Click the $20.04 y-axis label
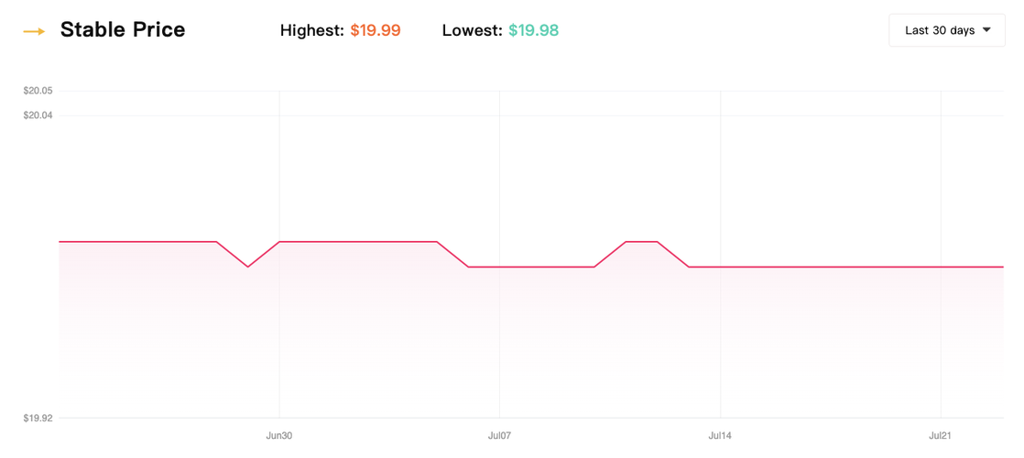This screenshot has height=458, width=1024. [x=38, y=115]
